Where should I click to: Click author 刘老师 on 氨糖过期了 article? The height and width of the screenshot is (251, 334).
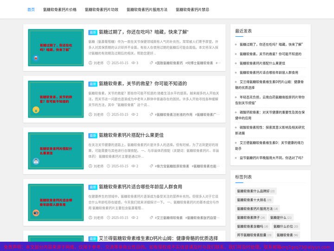coord(98,63)
